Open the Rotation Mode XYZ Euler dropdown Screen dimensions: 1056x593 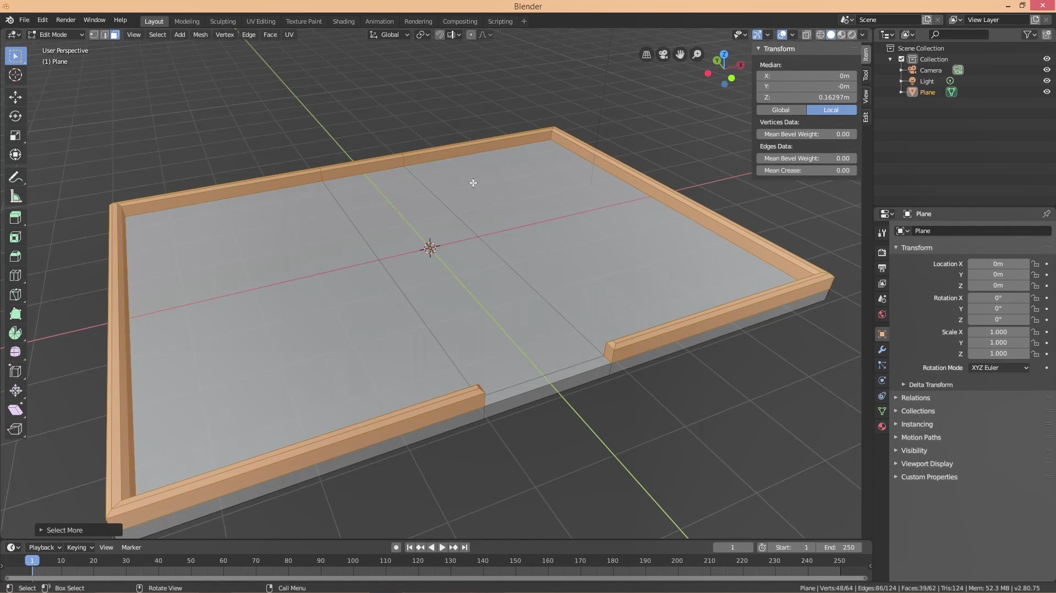click(x=999, y=368)
